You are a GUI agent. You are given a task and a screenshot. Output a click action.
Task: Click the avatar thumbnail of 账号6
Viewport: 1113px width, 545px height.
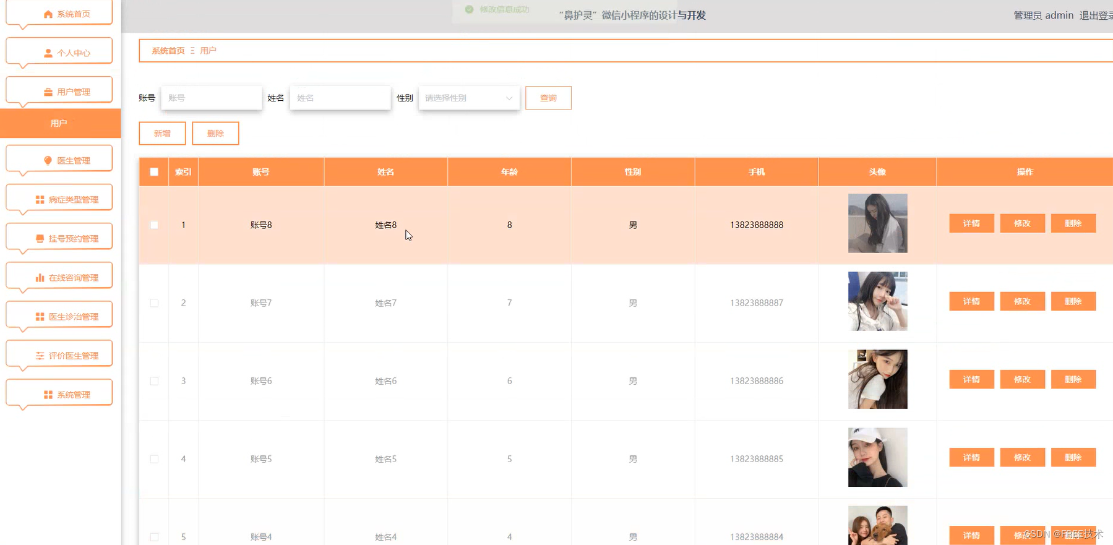(x=877, y=379)
